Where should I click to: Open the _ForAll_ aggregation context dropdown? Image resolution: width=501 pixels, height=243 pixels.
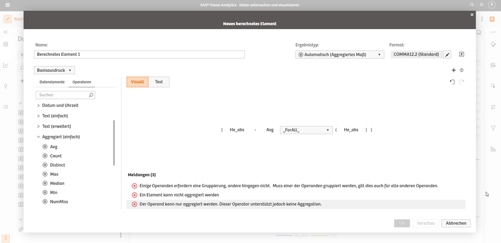(306, 130)
